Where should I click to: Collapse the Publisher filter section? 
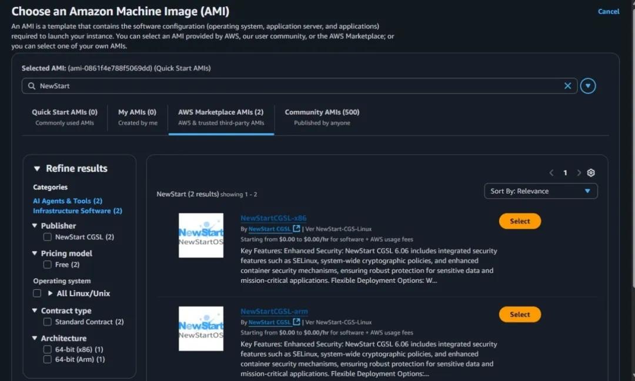click(x=35, y=226)
